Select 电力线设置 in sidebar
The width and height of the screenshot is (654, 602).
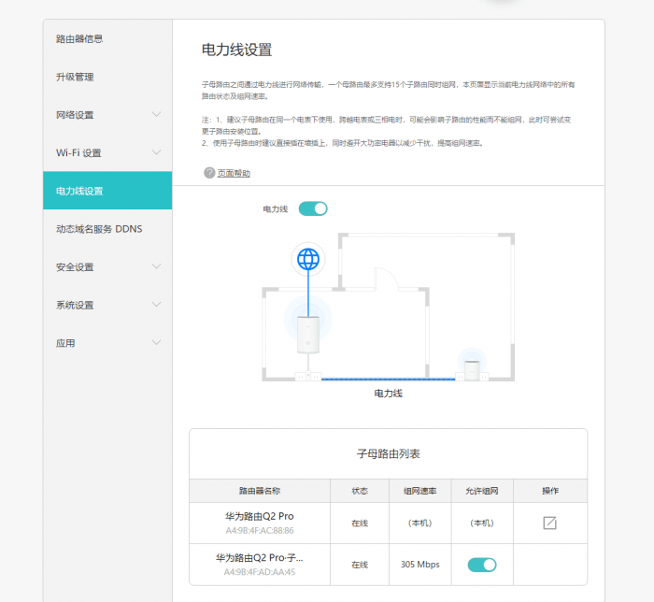(x=79, y=191)
